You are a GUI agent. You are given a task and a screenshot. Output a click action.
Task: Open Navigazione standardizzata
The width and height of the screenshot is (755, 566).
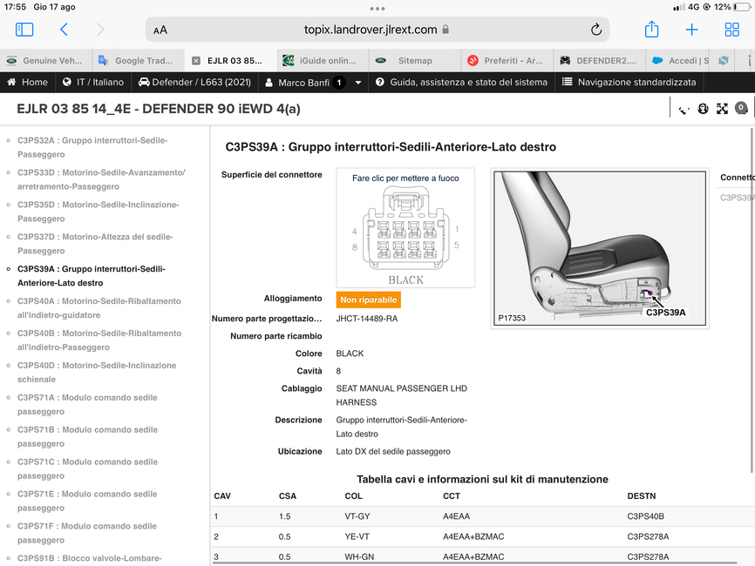tap(629, 82)
